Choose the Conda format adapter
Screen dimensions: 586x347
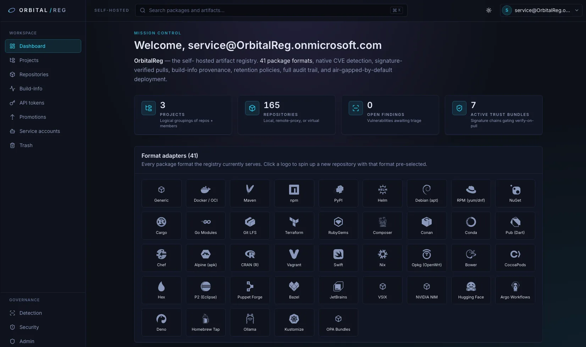tap(471, 225)
